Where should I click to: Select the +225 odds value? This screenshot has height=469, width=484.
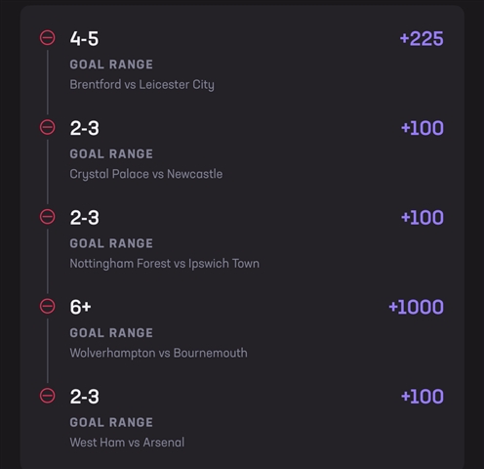(422, 39)
